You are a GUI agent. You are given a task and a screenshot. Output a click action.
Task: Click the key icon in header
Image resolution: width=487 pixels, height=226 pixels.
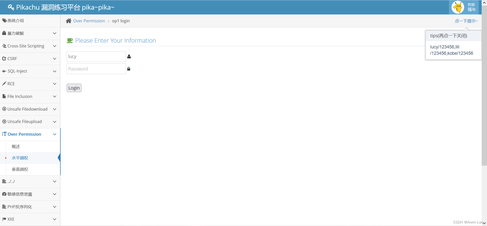click(x=11, y=7)
